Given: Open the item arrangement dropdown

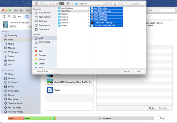Looking at the screenshot, I should 68,4.
